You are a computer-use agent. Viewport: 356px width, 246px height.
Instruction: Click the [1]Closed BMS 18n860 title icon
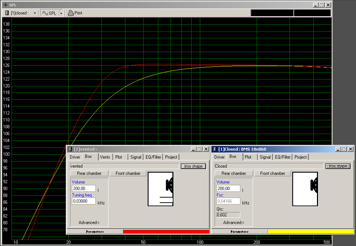point(215,149)
